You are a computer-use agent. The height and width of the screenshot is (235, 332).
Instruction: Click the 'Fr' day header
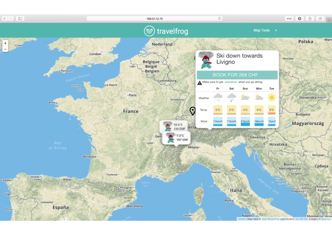pos(218,88)
